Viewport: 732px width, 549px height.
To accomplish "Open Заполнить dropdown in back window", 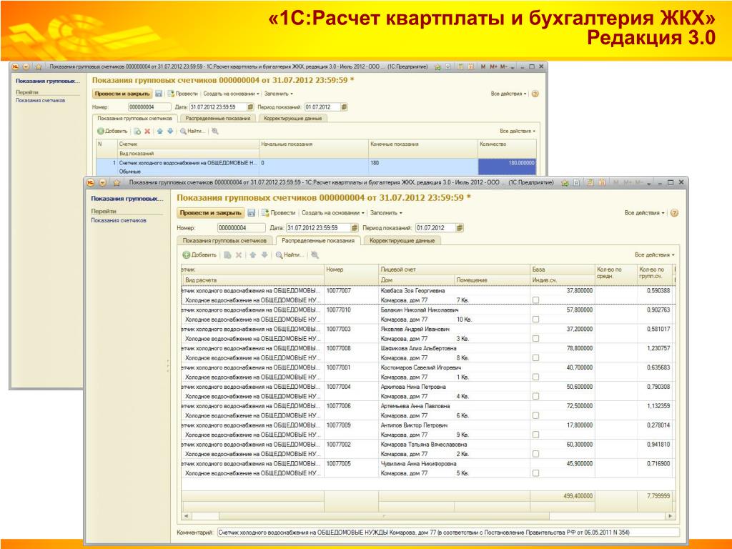I will click(278, 94).
